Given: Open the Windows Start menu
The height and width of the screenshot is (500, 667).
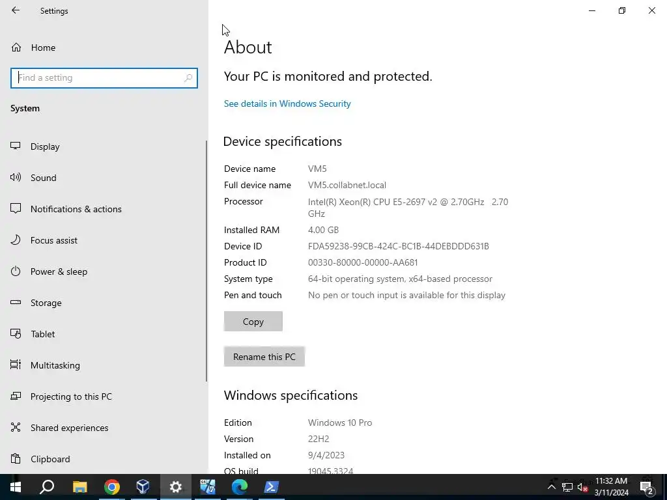Looking at the screenshot, I should point(16,487).
